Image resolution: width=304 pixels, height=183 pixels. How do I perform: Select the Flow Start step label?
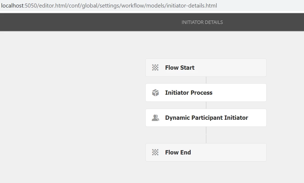pyautogui.click(x=180, y=68)
